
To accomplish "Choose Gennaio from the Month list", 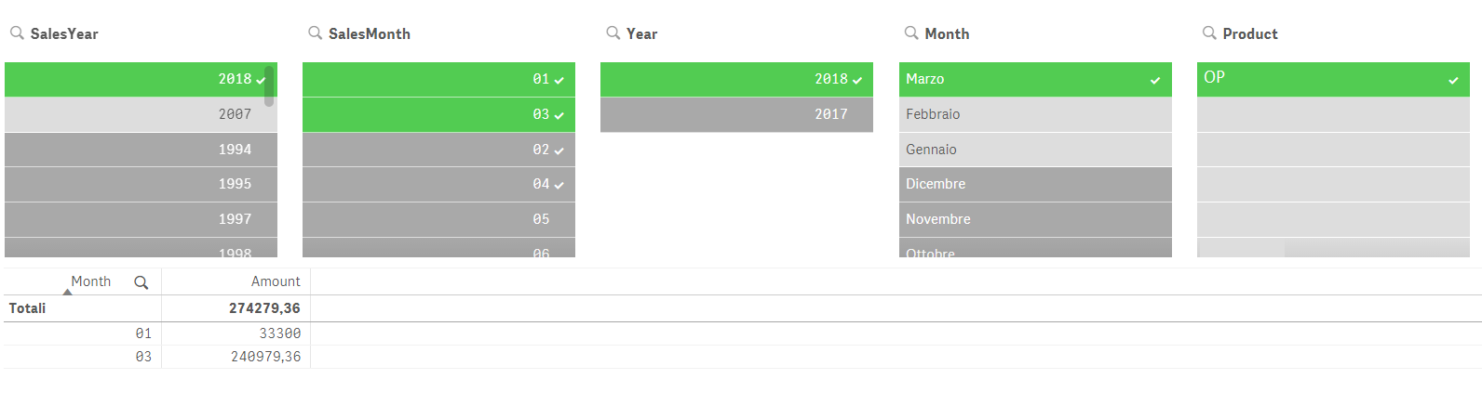I will coord(1035,150).
